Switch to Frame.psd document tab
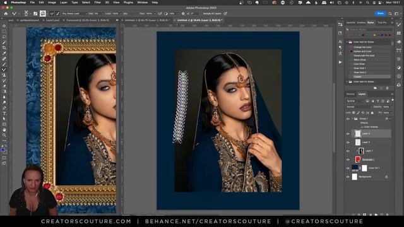This screenshot has height=227, width=404. pyautogui.click(x=88, y=20)
